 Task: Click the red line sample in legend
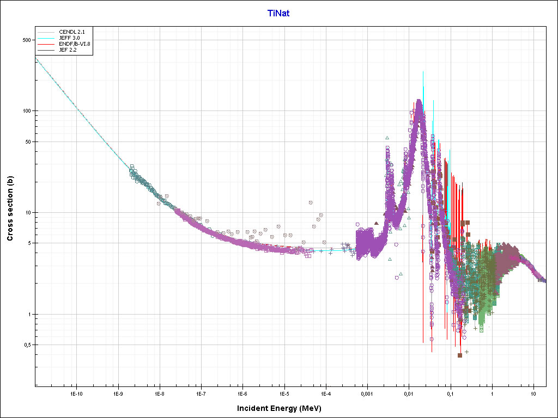[x=46, y=44]
